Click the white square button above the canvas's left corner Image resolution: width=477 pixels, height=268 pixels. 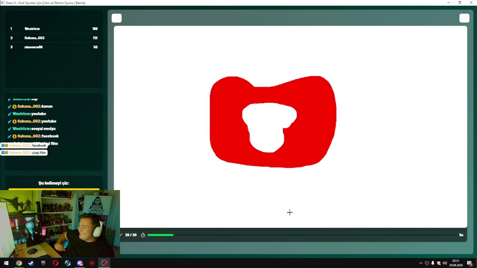click(117, 18)
